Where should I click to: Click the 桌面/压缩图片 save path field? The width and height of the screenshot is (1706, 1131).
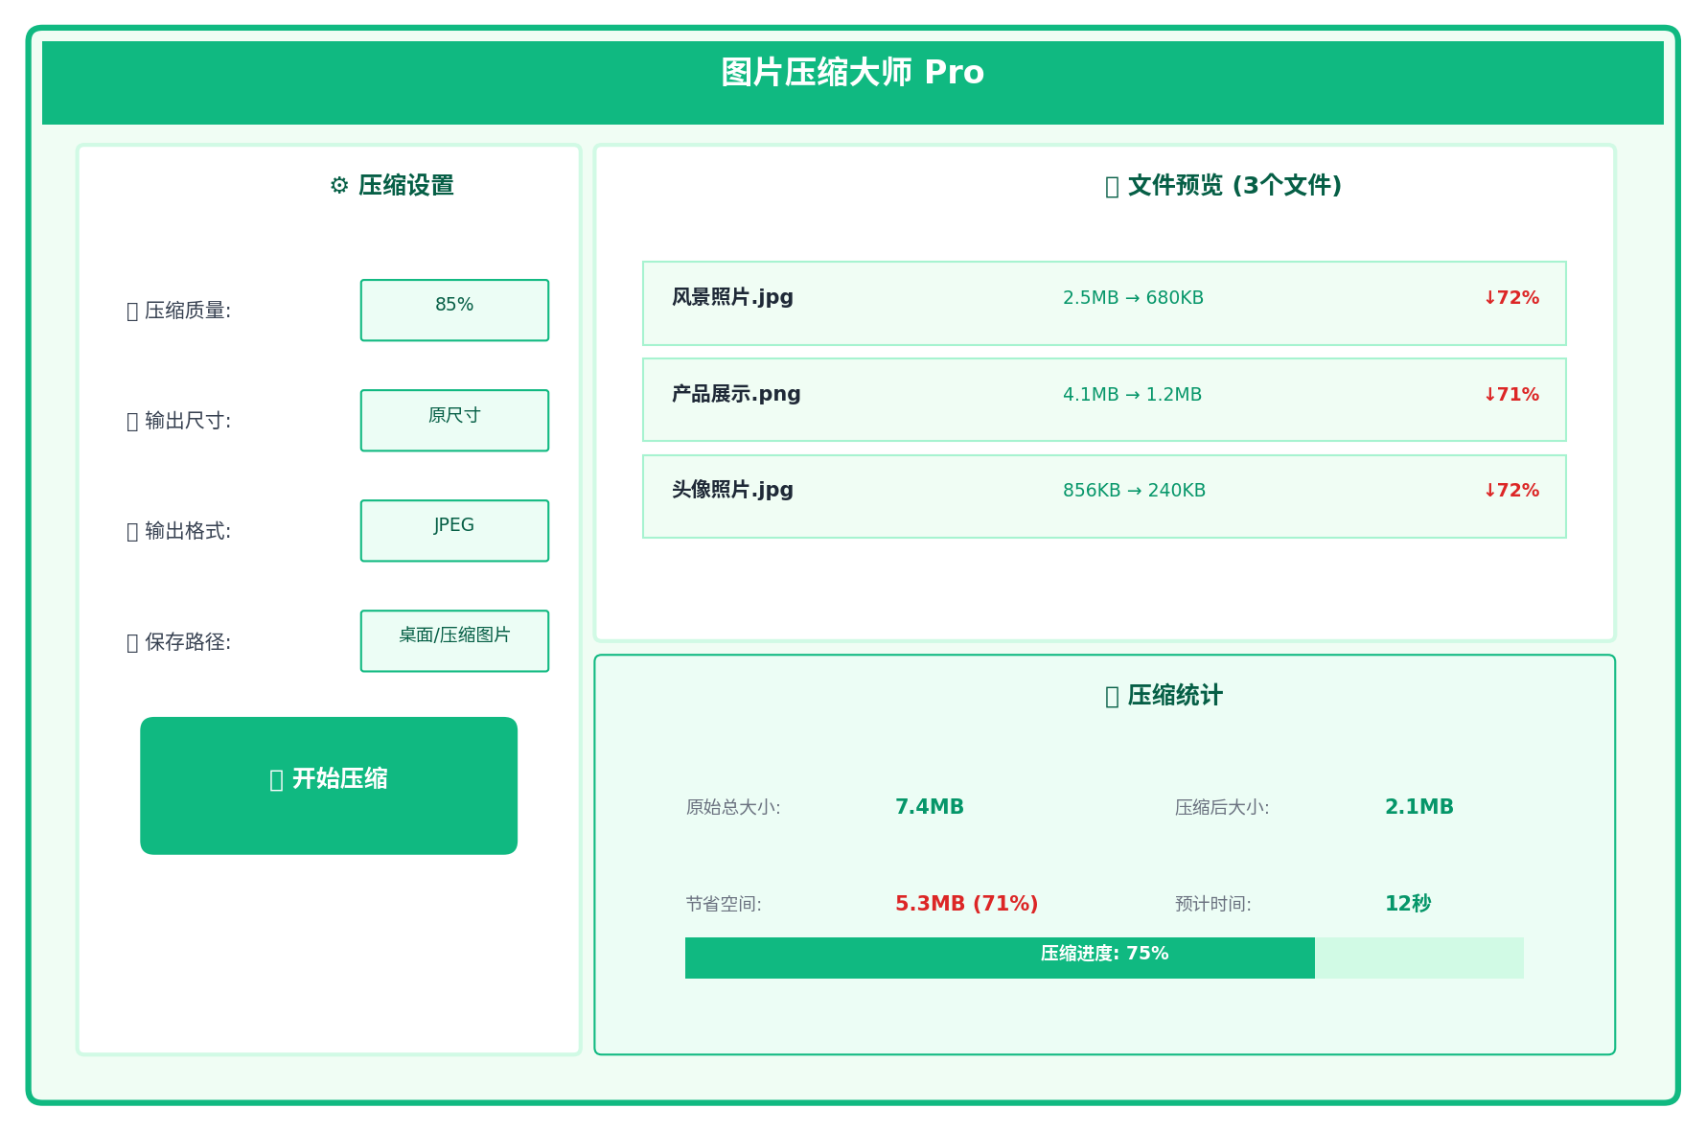[454, 640]
